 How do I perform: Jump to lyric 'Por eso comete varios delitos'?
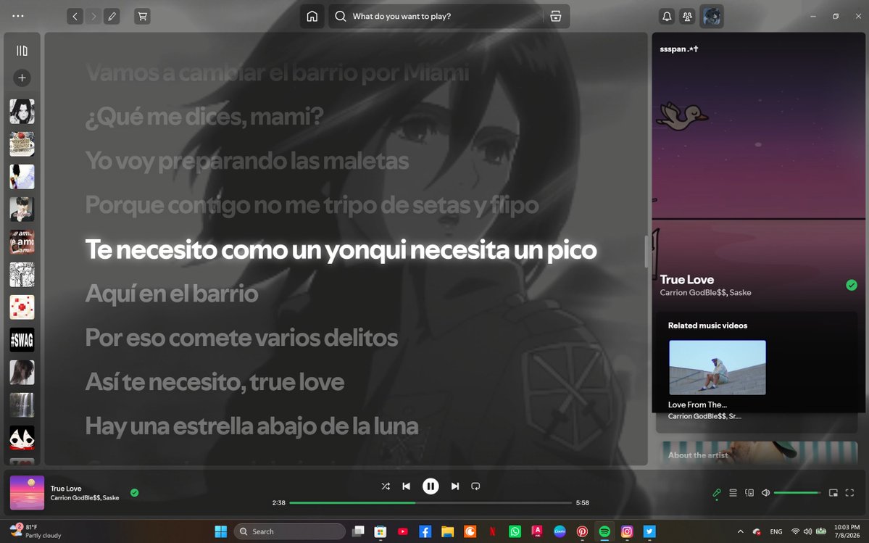point(241,337)
